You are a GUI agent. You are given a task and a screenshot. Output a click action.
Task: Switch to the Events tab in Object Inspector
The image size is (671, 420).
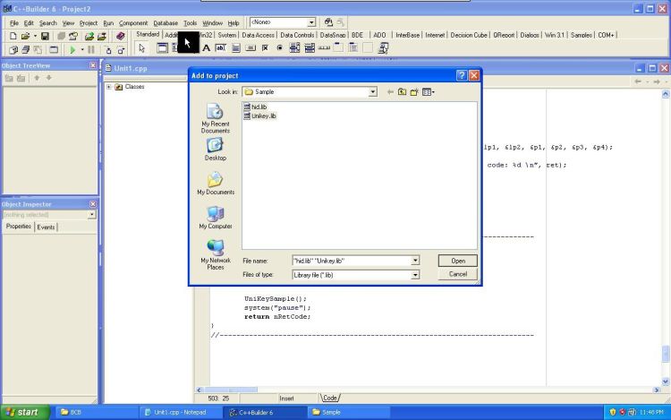[x=46, y=227]
